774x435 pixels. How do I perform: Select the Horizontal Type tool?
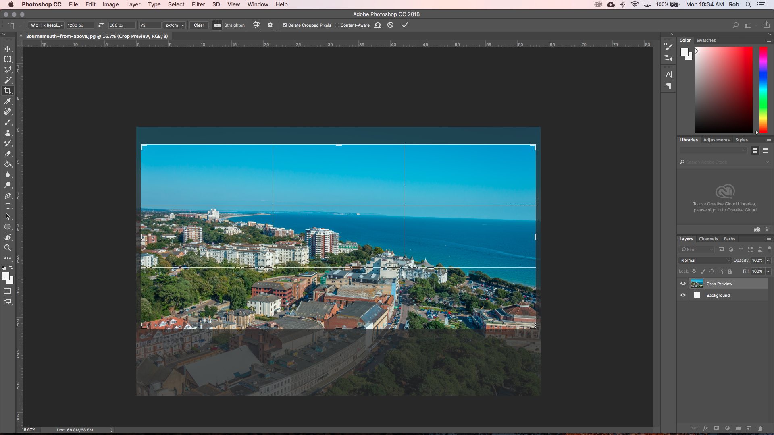[8, 206]
